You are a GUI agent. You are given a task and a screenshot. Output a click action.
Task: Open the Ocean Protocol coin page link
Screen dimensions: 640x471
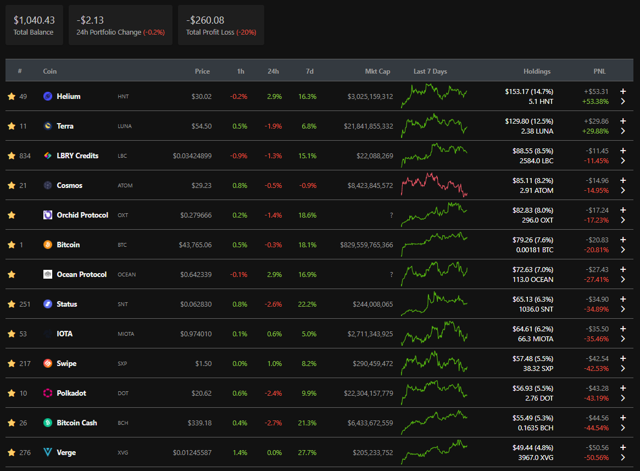(x=82, y=274)
